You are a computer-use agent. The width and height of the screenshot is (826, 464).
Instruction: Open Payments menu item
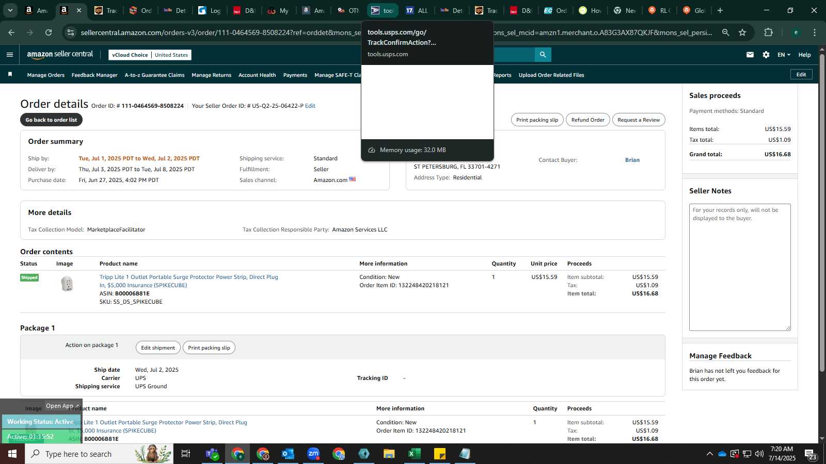(295, 75)
